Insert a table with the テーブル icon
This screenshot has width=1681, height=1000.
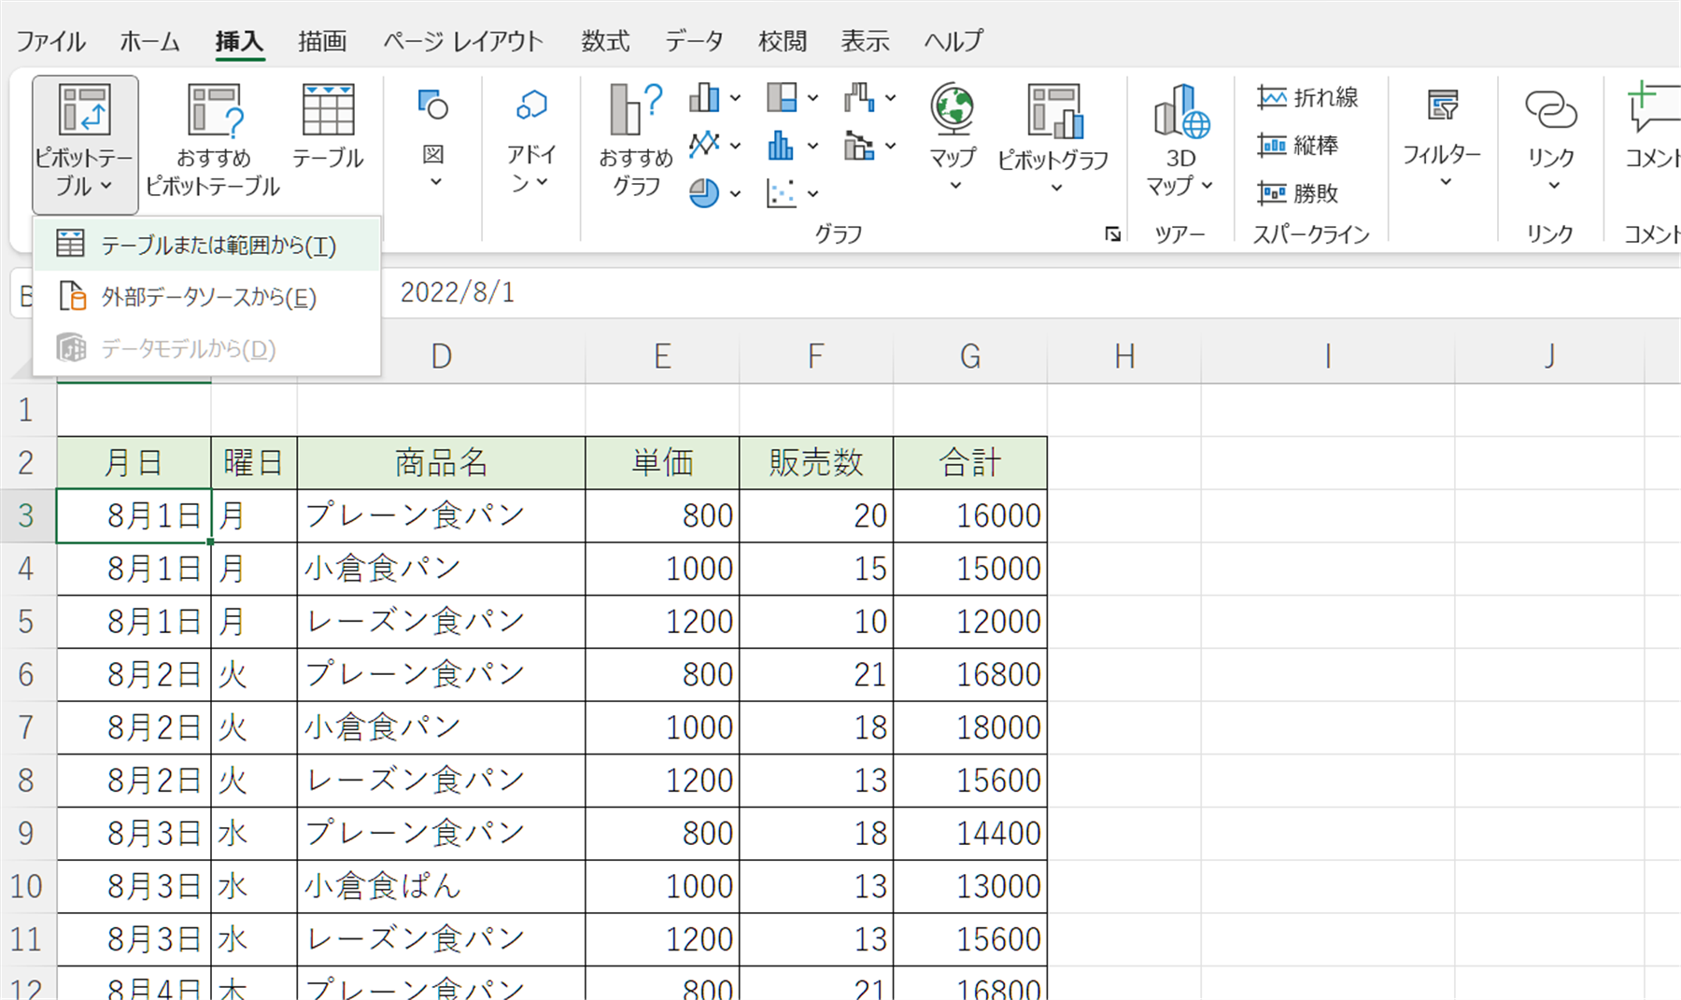(328, 112)
